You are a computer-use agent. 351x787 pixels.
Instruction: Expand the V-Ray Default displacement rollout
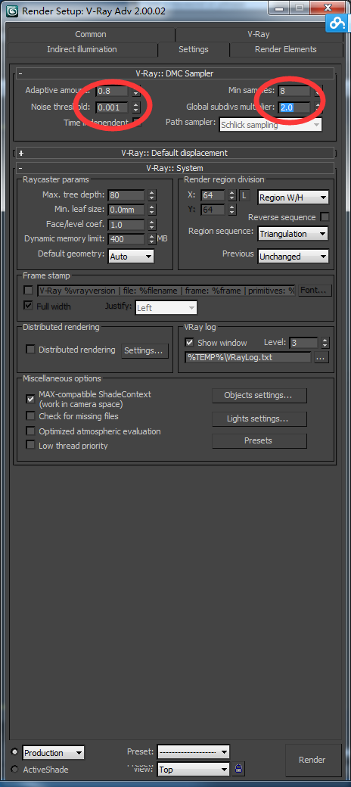175,153
